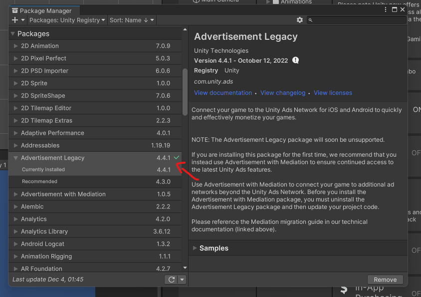Viewport: 421px width, 297px height.
Task: Expand the Addressables package
Action: (15, 146)
